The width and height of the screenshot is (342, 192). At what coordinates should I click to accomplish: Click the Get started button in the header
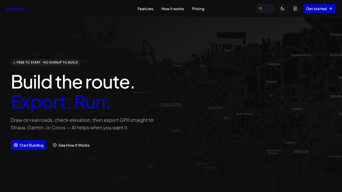point(319,9)
